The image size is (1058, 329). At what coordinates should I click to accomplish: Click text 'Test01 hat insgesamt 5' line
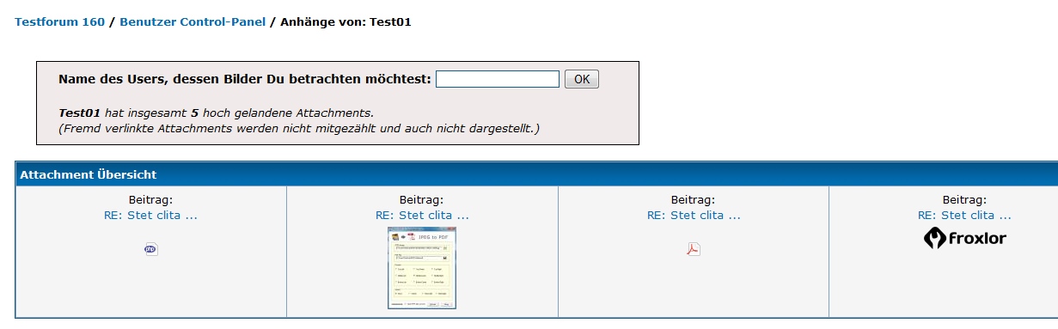tap(216, 113)
